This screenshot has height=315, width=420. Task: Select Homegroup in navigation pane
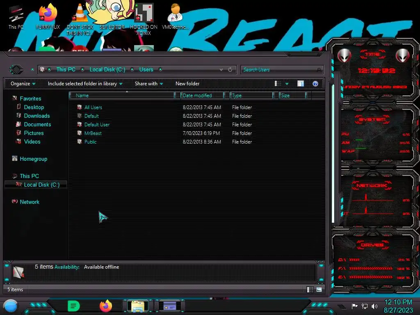pyautogui.click(x=34, y=159)
